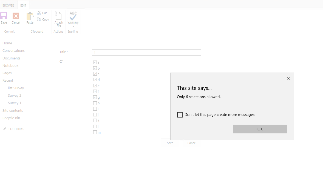Click OK in the alert dialog
Image resolution: width=323 pixels, height=189 pixels.
260,129
